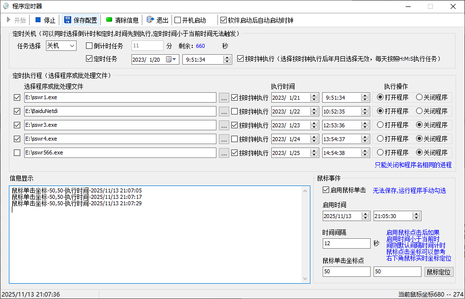
Task: Increment sswr1.exe execution time with up arrow
Action: [x=364, y=95]
